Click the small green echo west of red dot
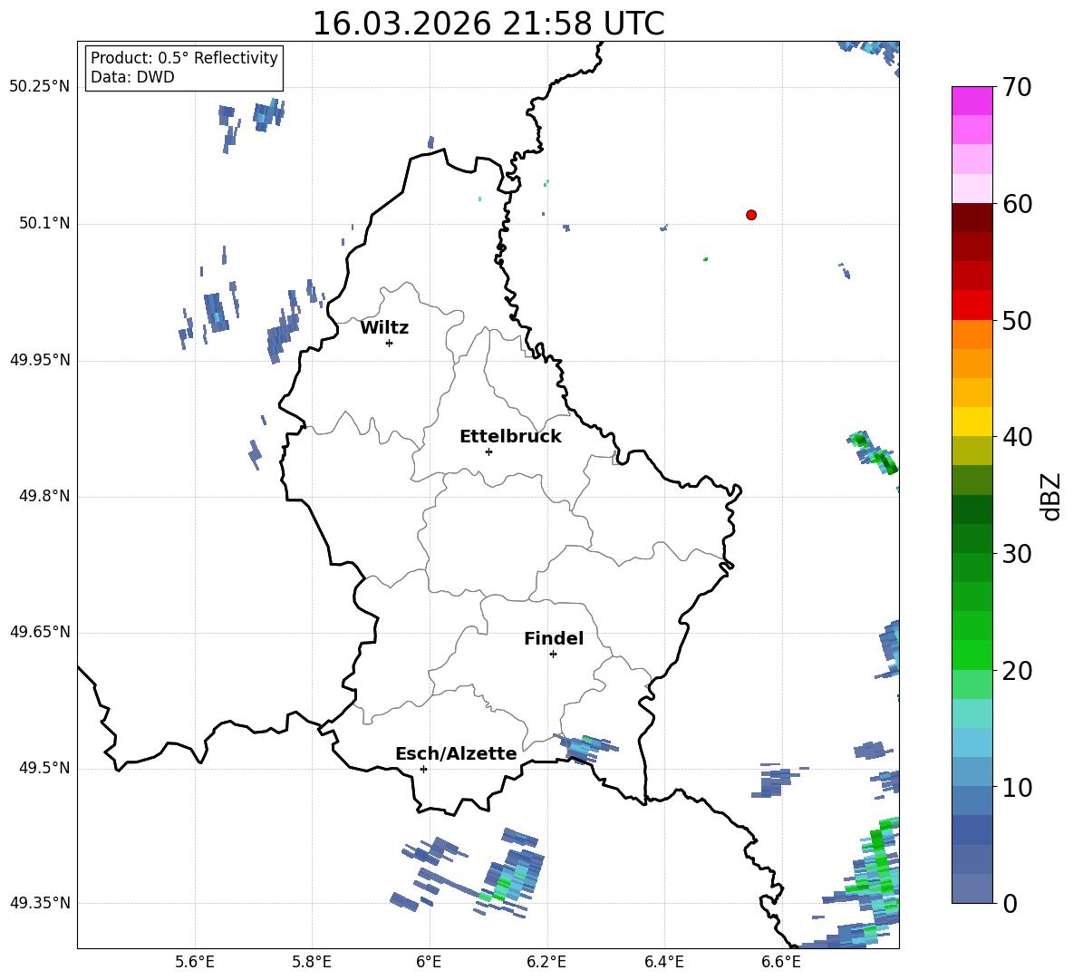The height and width of the screenshot is (980, 1073). point(706,259)
